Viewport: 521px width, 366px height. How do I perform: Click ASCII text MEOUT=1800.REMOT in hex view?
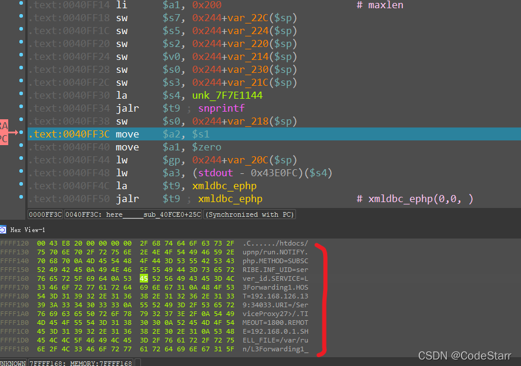tap(275, 323)
